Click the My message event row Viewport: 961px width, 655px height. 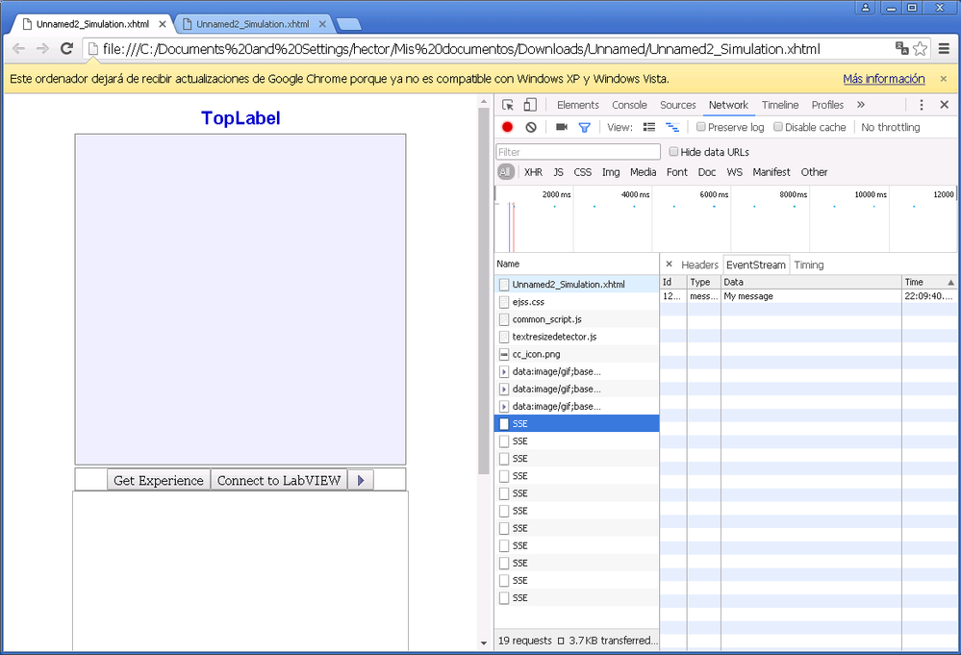808,296
